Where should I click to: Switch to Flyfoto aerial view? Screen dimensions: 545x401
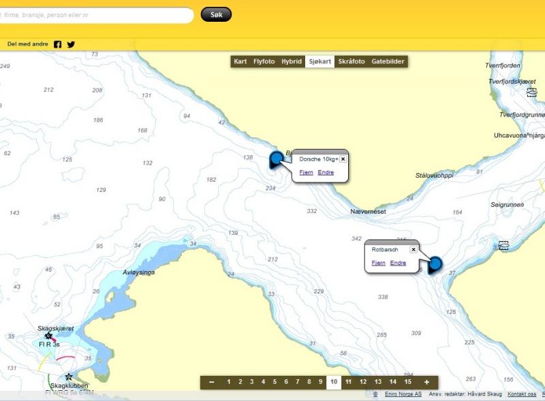(x=264, y=61)
